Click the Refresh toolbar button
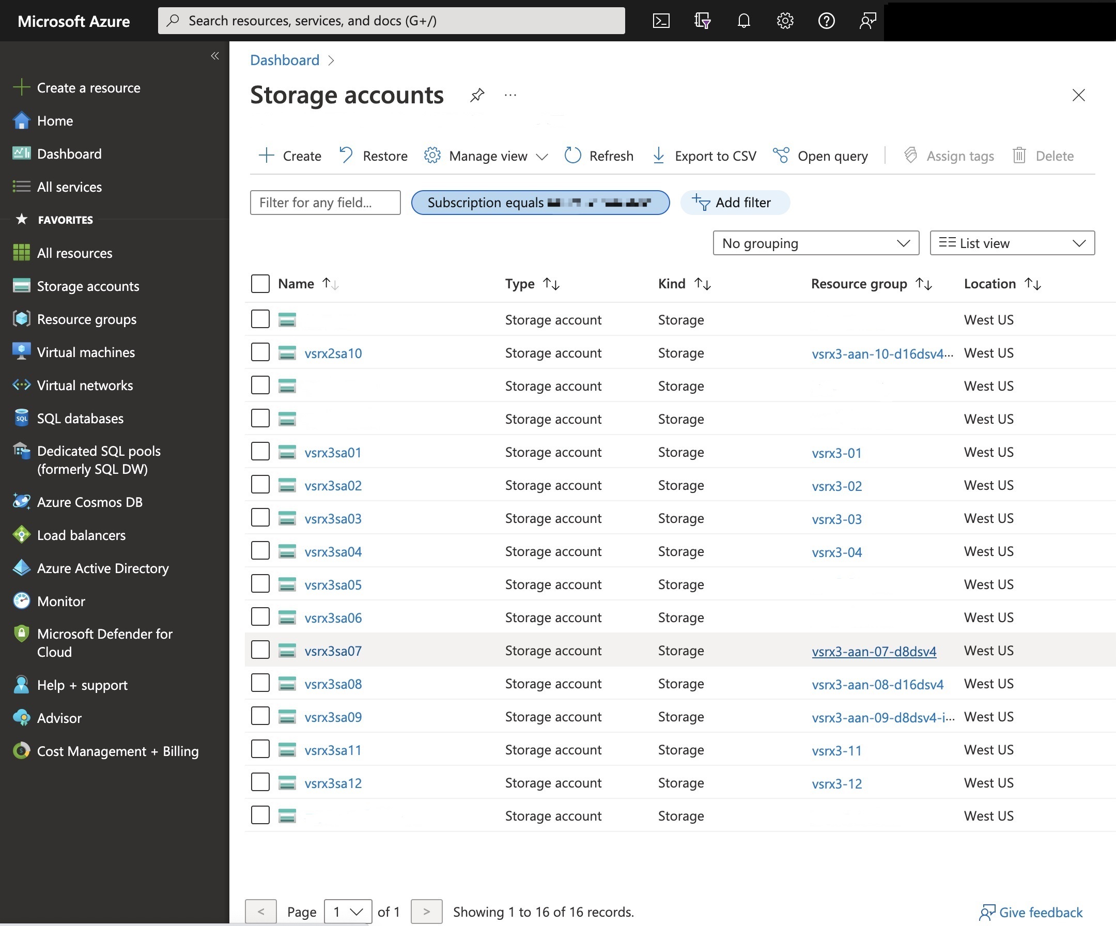This screenshot has width=1116, height=926. tap(599, 156)
